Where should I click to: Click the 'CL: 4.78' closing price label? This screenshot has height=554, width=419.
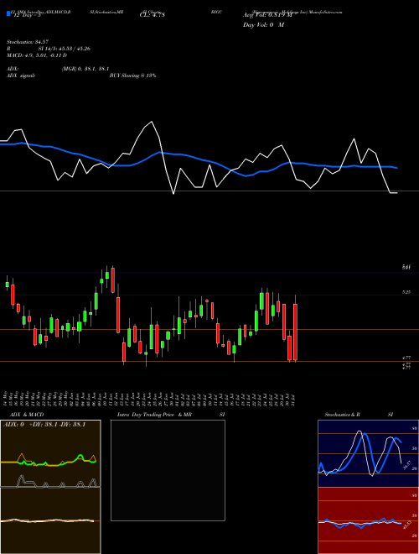153,15
